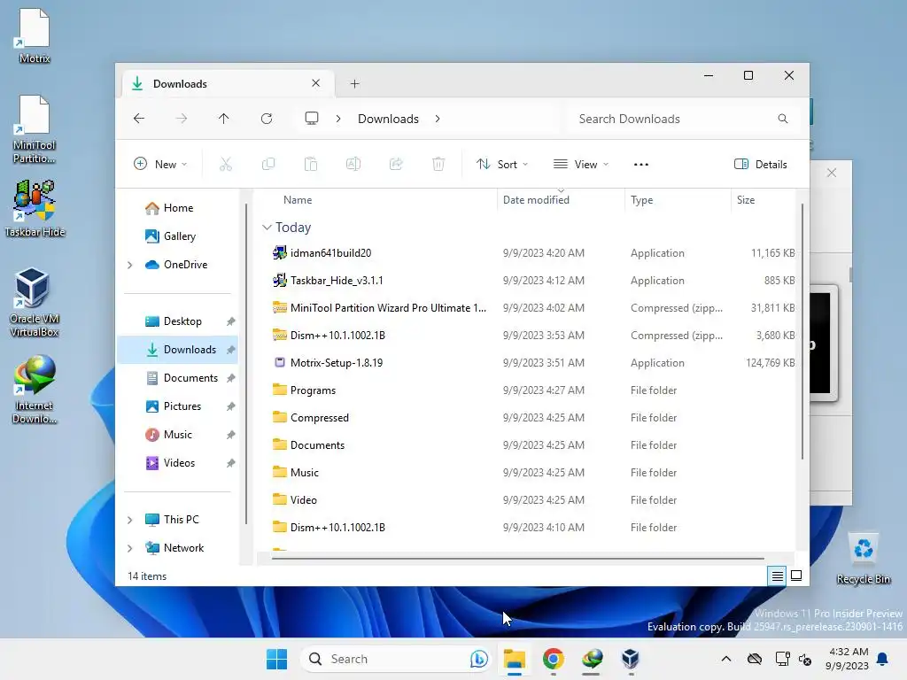Select Oracle VM VirtualBox desktop icon

tap(35, 303)
